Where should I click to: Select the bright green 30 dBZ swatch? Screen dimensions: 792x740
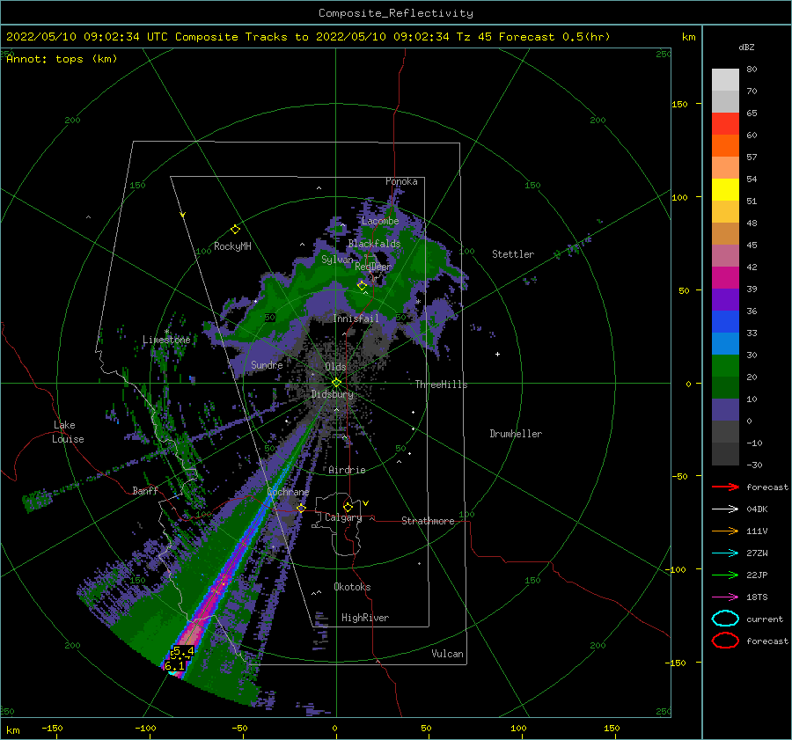[725, 365]
